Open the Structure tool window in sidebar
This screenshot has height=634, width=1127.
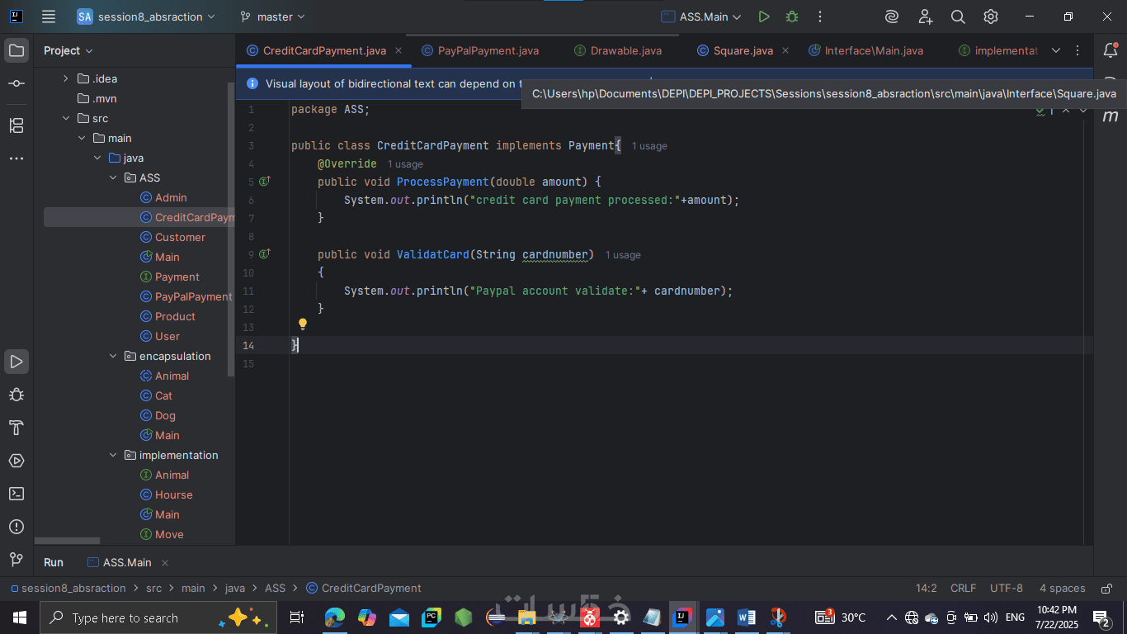pyautogui.click(x=17, y=125)
